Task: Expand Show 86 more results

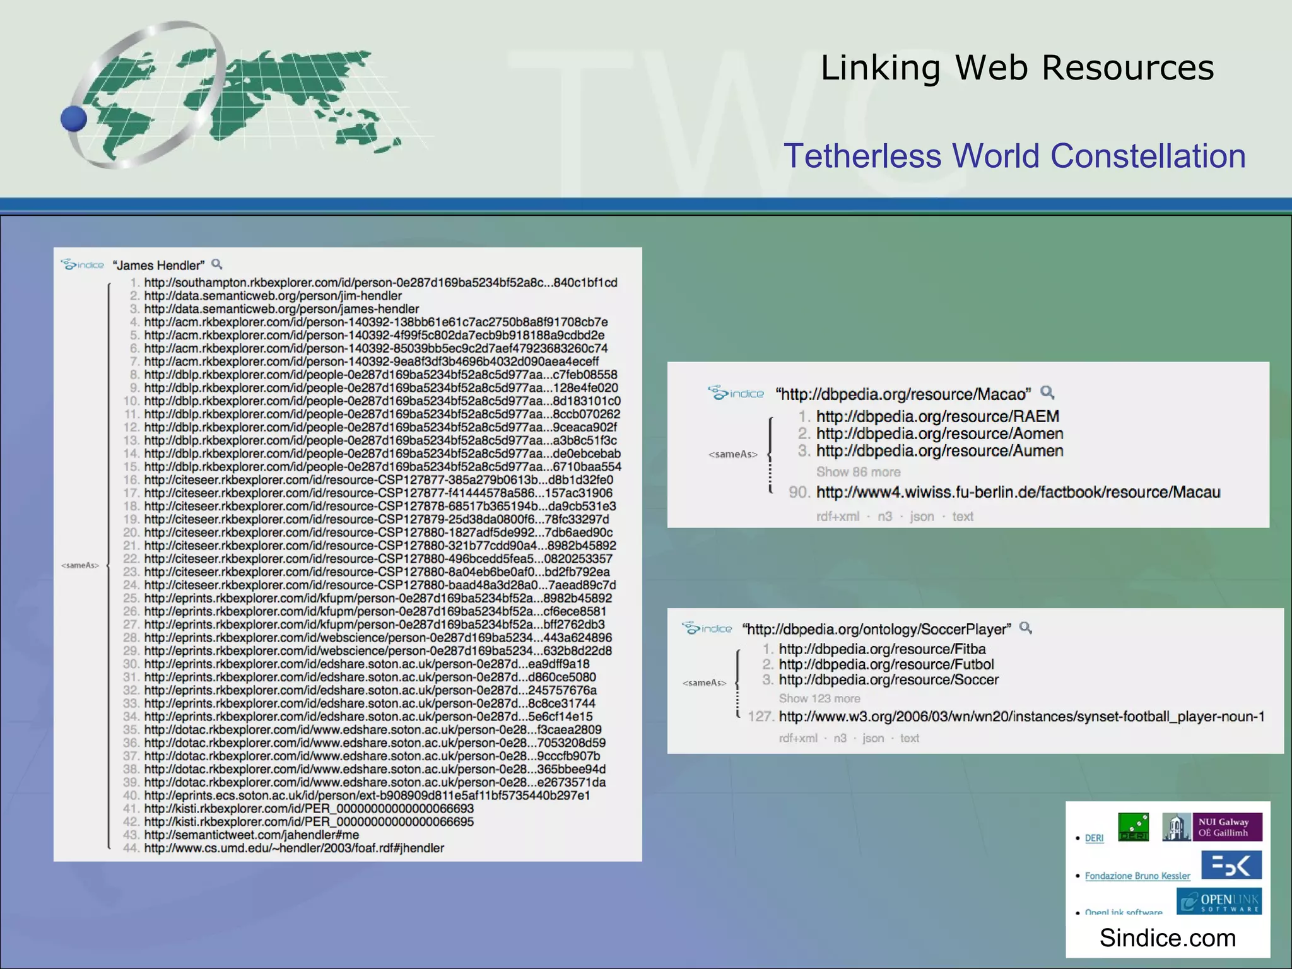Action: pyautogui.click(x=858, y=472)
